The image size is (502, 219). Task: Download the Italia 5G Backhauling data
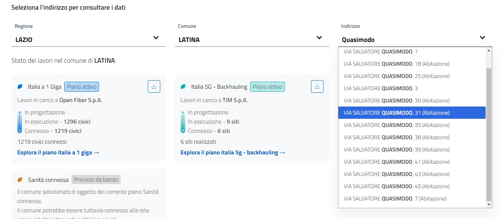(x=317, y=86)
